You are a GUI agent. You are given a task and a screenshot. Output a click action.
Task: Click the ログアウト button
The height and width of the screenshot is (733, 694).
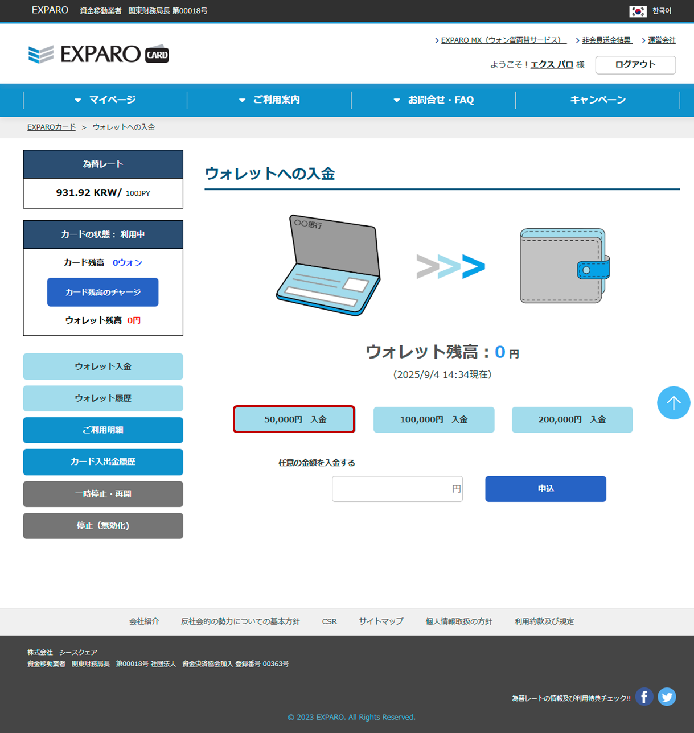point(635,65)
